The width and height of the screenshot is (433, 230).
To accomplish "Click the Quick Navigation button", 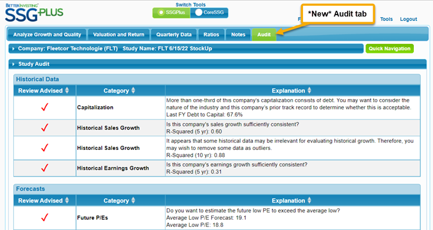I will [x=389, y=48].
